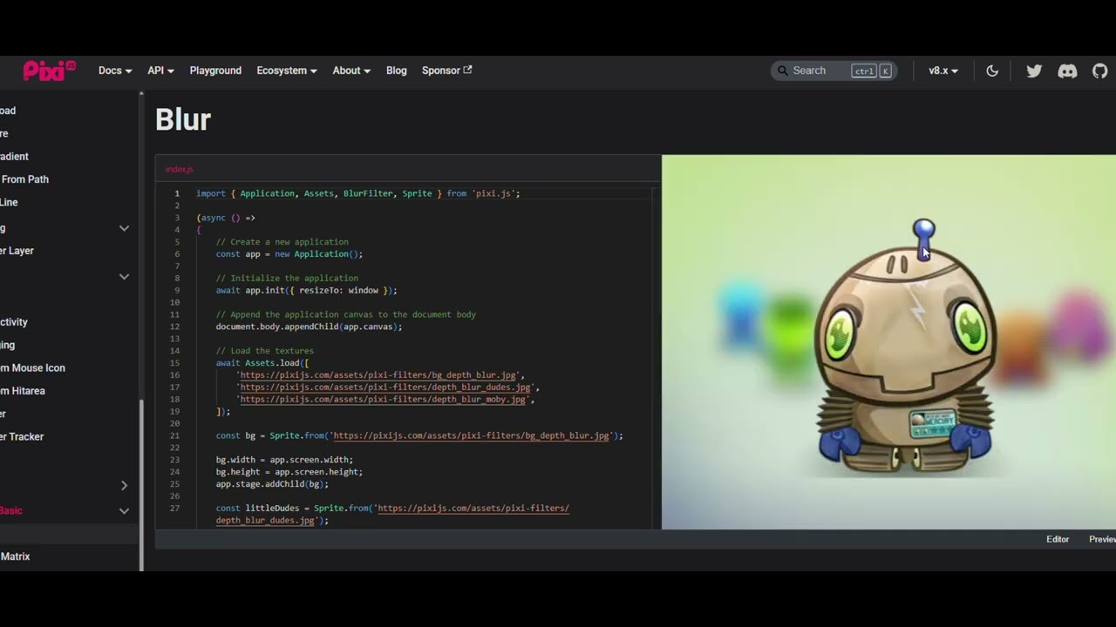Image resolution: width=1116 pixels, height=627 pixels.
Task: Open the Blog page
Action: coord(397,71)
